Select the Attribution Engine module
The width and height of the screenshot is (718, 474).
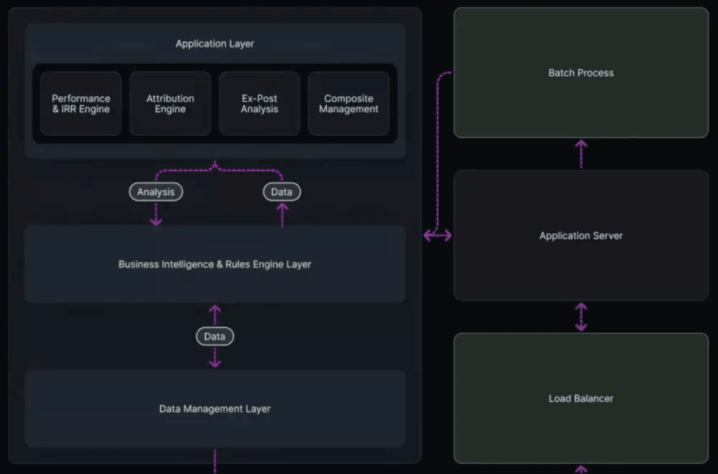[x=170, y=104]
